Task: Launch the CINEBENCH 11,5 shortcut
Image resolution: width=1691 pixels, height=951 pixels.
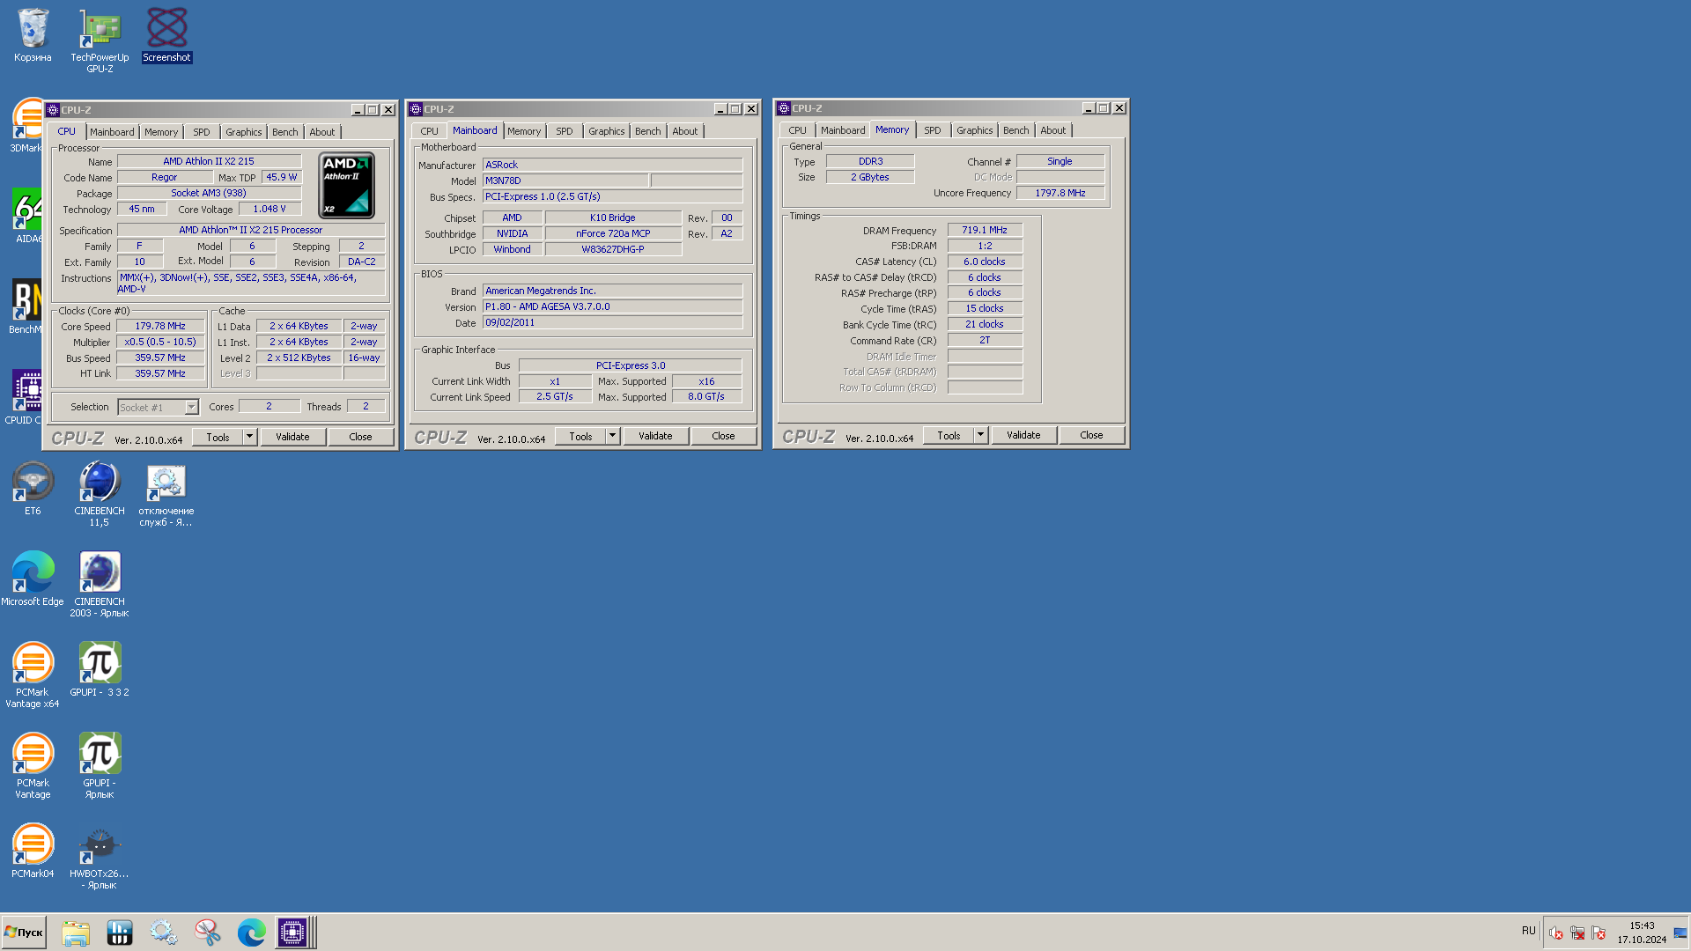Action: (100, 493)
